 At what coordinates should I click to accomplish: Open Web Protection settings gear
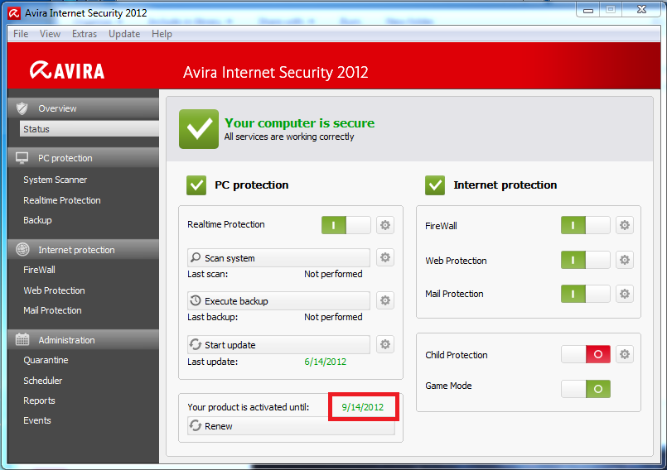(x=625, y=260)
